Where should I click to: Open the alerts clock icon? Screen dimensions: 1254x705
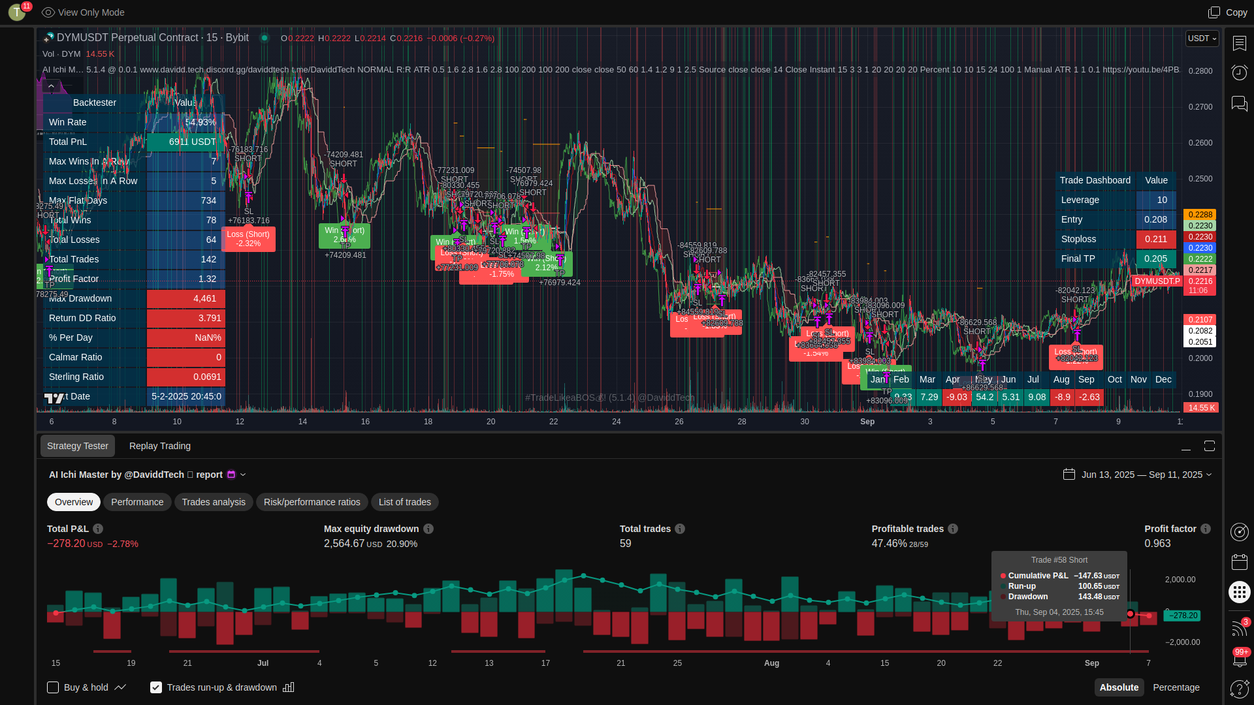pyautogui.click(x=1239, y=72)
